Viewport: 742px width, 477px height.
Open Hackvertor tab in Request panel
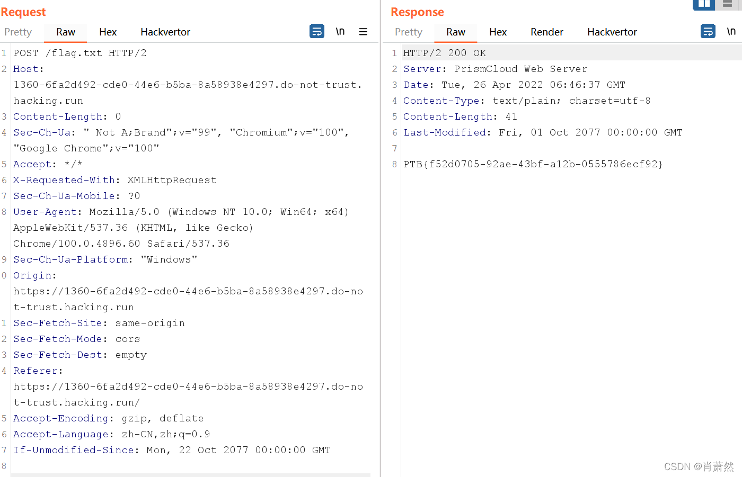165,32
